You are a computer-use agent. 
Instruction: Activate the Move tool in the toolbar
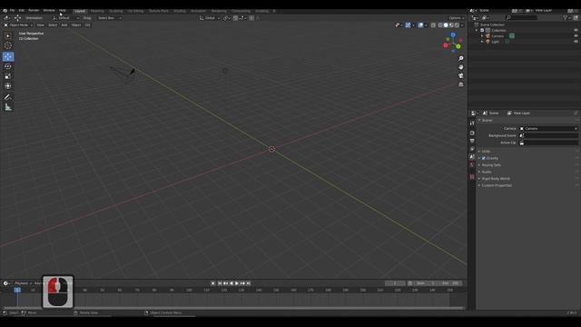8,56
